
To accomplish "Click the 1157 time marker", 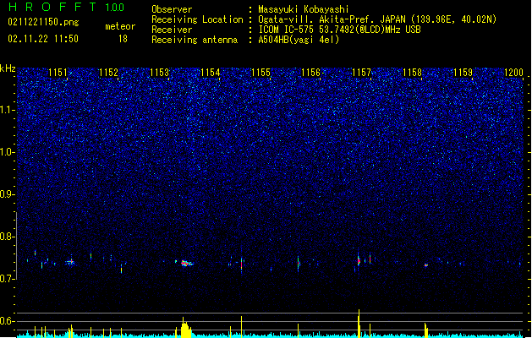I will 362,72.
